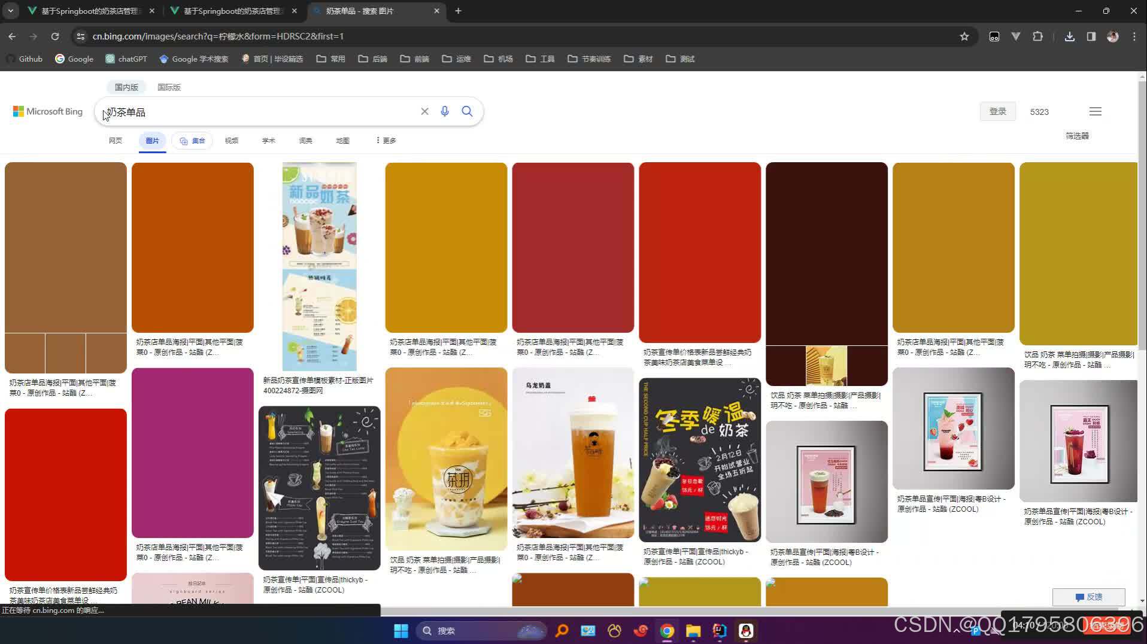The image size is (1147, 644).
Task: Open Chrome downloads from the toolbar
Action: 1069,37
